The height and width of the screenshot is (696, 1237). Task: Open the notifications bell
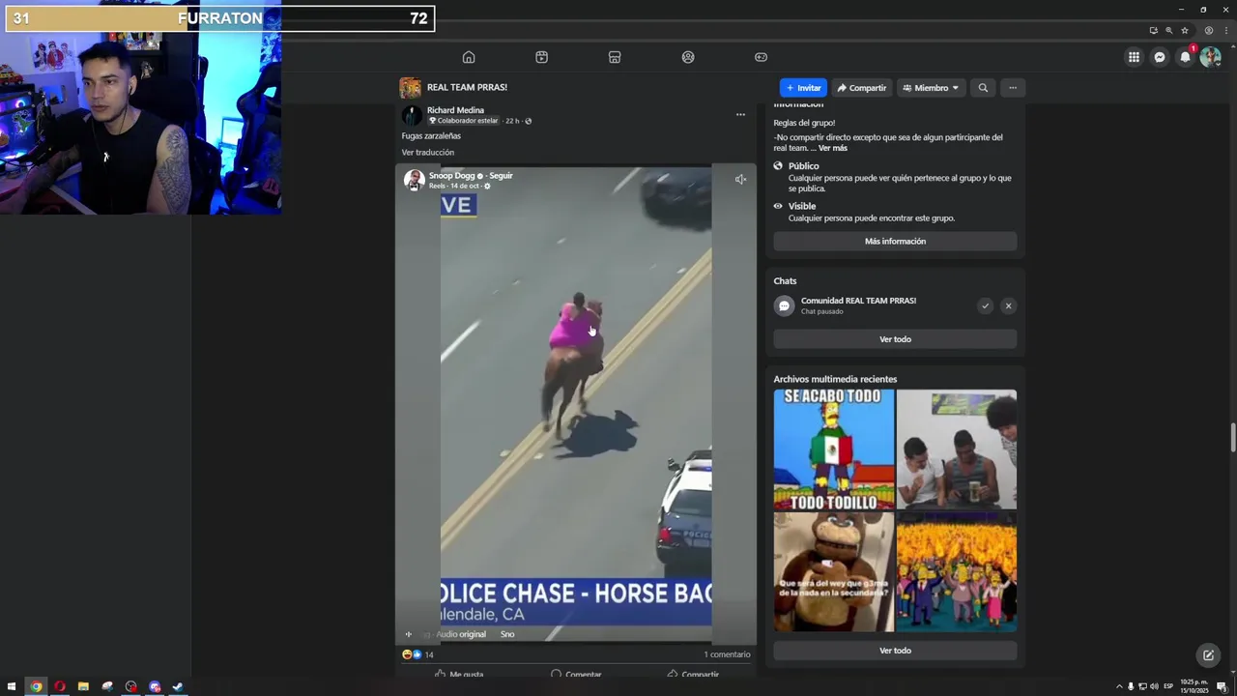[x=1185, y=57]
